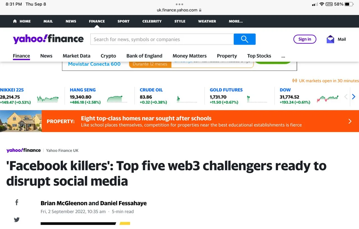
Task: Open the NIKKEI 225 mini chart
Action: [x=48, y=99]
